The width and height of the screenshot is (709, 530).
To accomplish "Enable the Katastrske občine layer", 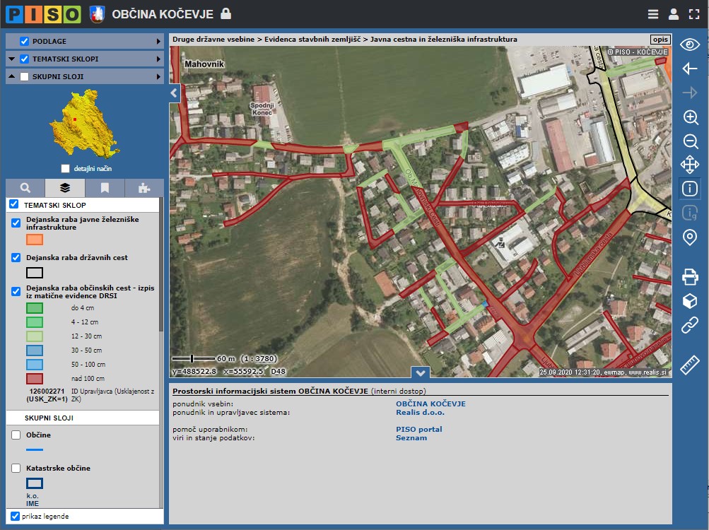I will tap(16, 468).
